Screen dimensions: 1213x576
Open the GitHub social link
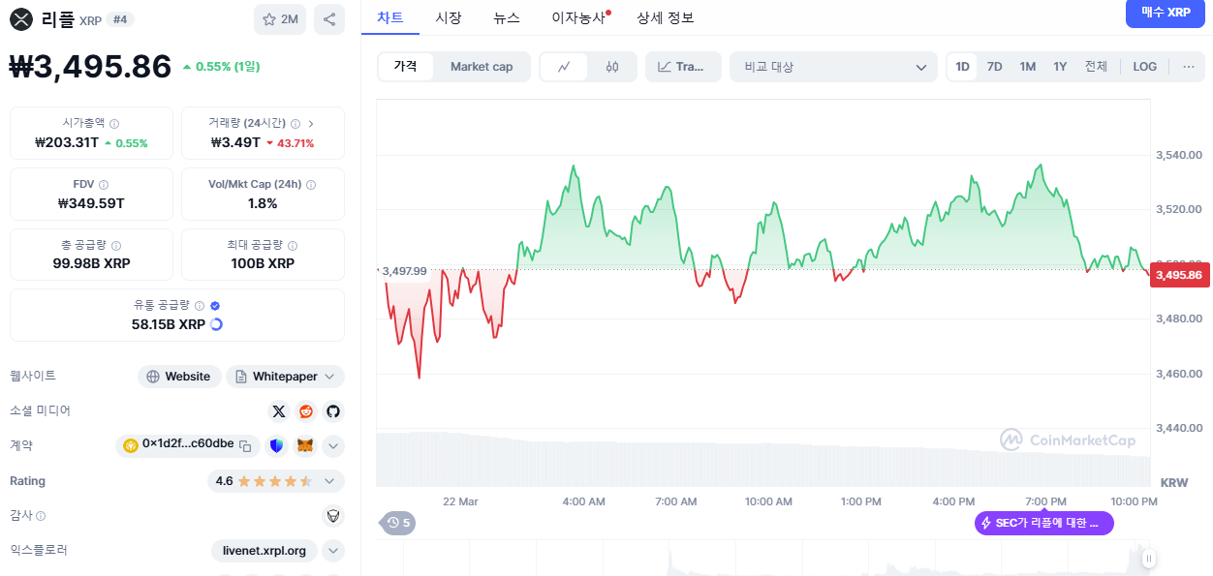click(333, 411)
